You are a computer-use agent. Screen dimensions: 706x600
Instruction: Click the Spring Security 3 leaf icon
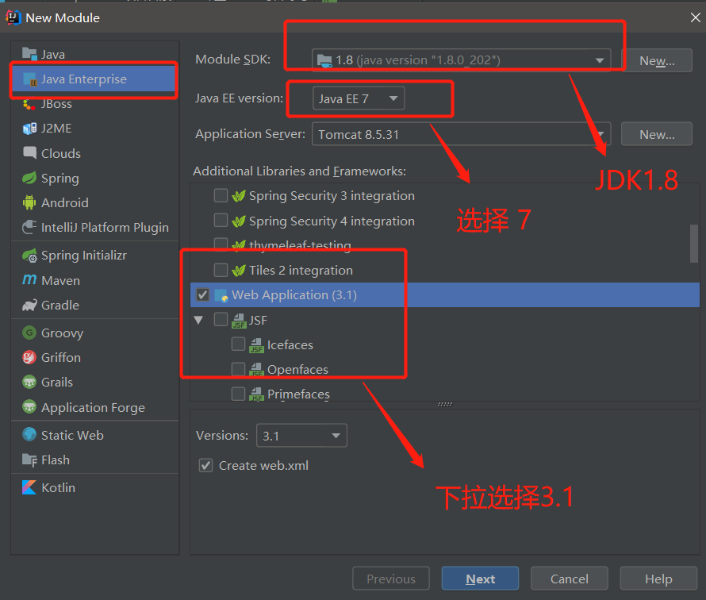239,196
